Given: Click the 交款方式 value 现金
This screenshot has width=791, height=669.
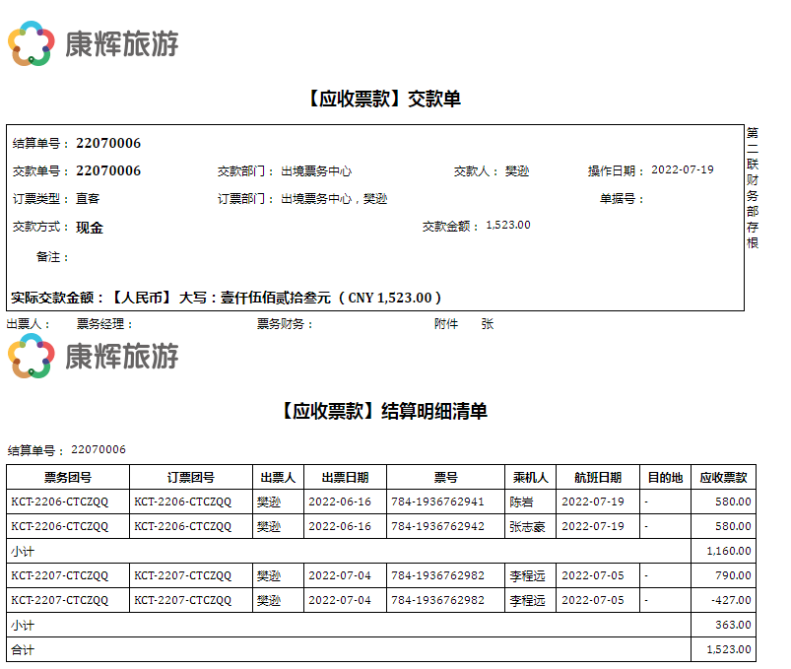Looking at the screenshot, I should (90, 227).
